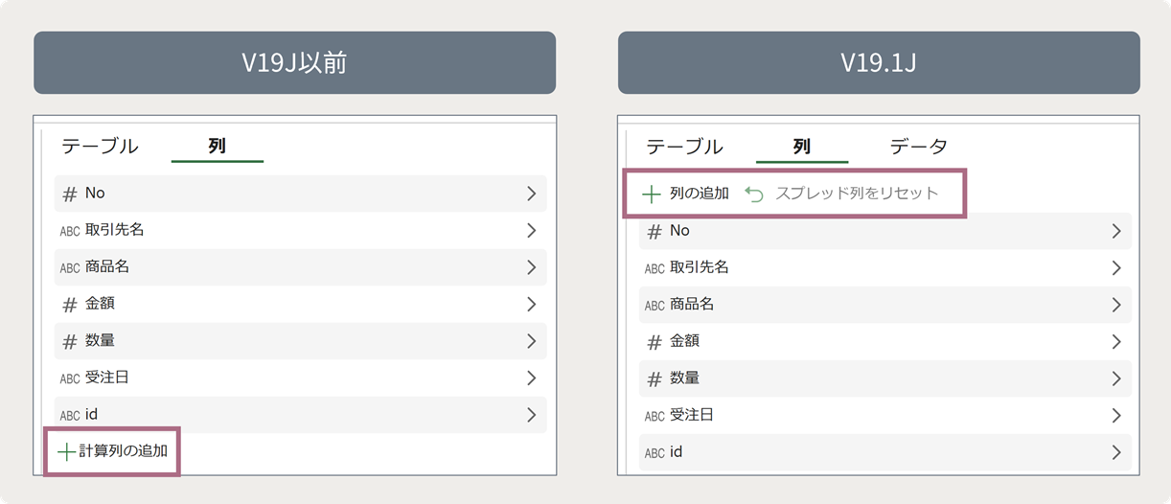Image resolution: width=1171 pixels, height=504 pixels.
Task: Click the undo arrow icon for スプレッド列をリセット
Action: 754,195
